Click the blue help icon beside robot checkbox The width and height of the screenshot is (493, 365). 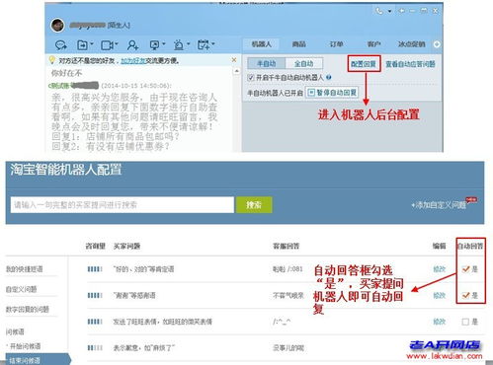[329, 77]
